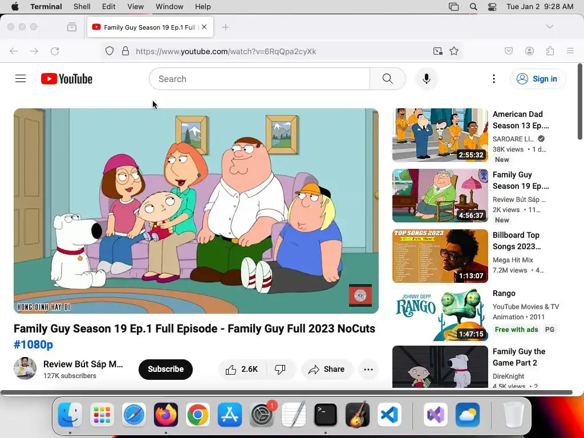This screenshot has height=438, width=584.
Task: Click the date and time in menu bar
Action: coord(540,7)
